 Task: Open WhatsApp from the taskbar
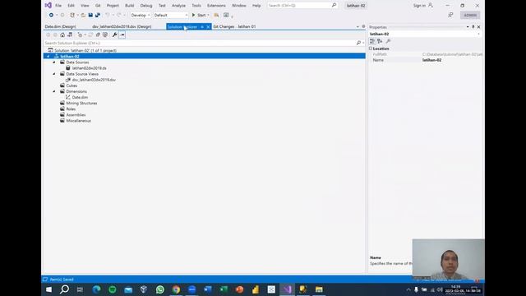(x=160, y=289)
